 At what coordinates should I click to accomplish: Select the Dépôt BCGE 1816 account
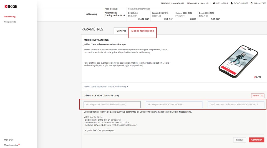[210, 16]
